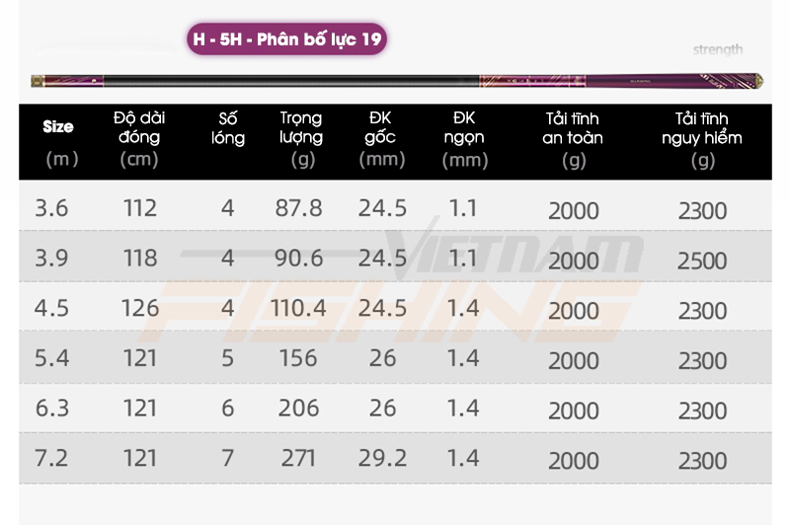Click the Tải tĩnh nguy hiểm header
Viewport: 790px width, 525px height.
tap(702, 139)
